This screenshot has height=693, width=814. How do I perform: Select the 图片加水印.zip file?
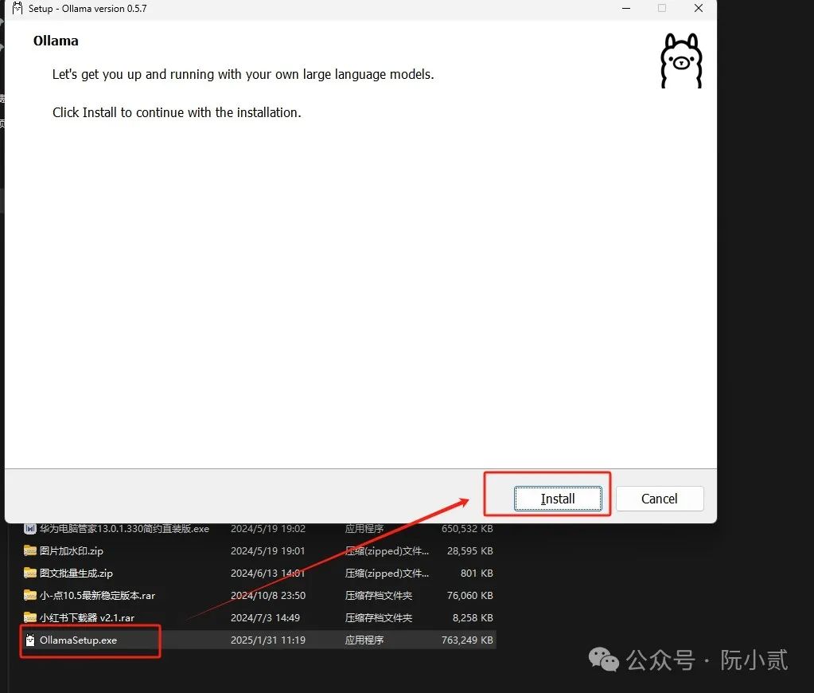(71, 550)
